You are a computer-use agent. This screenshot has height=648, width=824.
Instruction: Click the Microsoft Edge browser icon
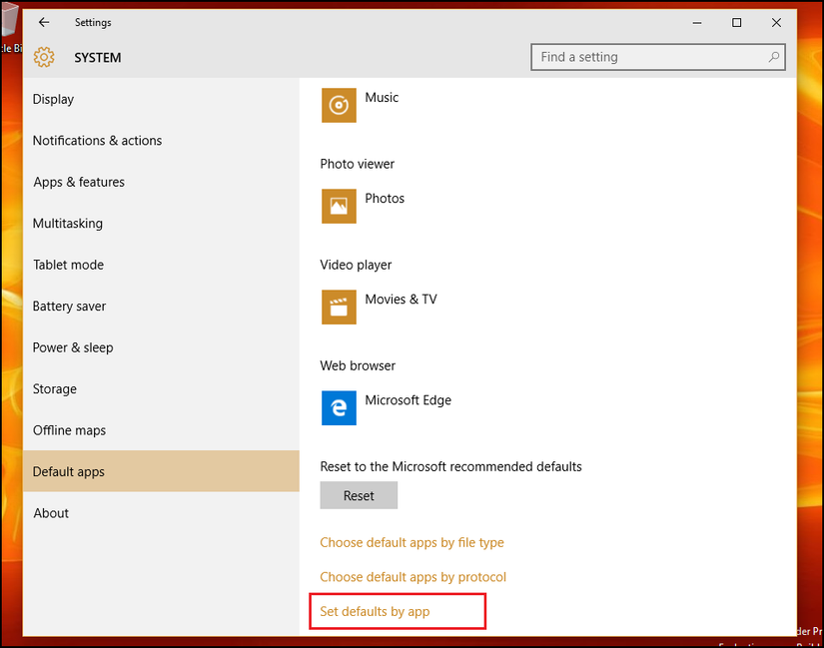tap(339, 407)
